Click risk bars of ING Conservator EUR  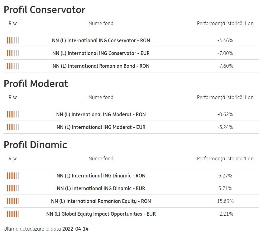pyautogui.click(x=13, y=53)
